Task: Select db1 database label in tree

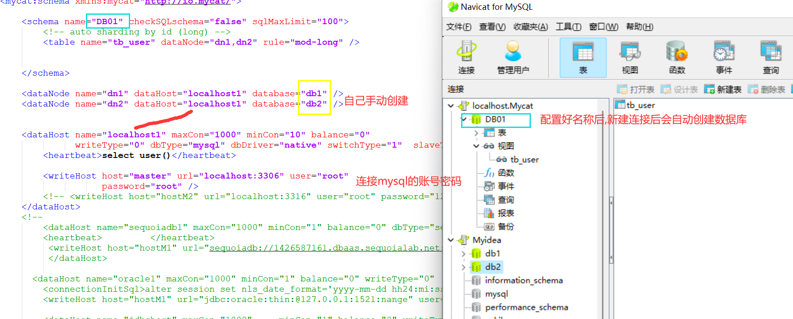Action: coord(492,254)
